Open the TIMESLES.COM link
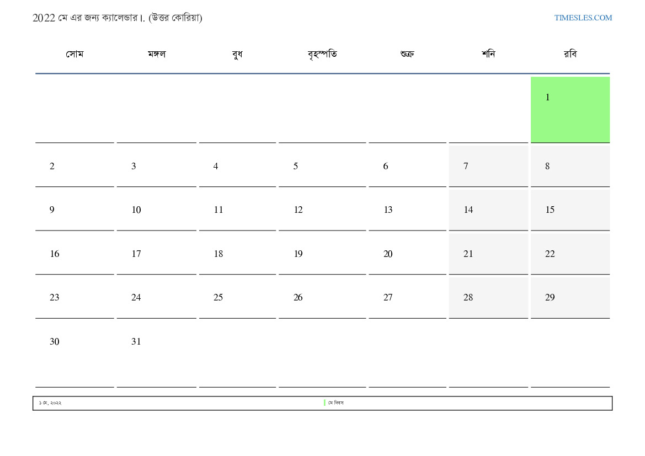Screen dimensions: 645x456 click(583, 18)
